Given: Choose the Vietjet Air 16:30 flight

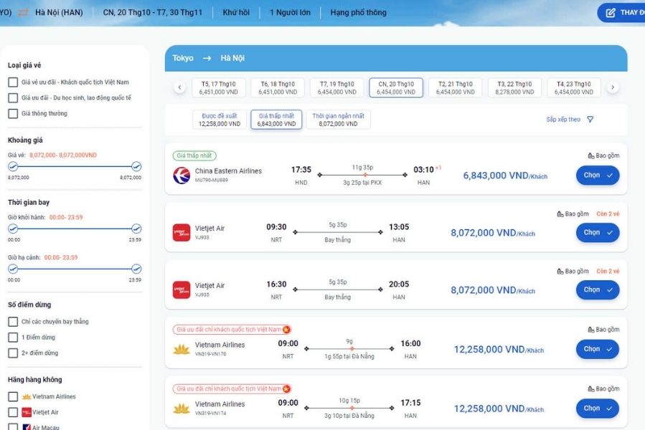Looking at the screenshot, I should pos(598,290).
